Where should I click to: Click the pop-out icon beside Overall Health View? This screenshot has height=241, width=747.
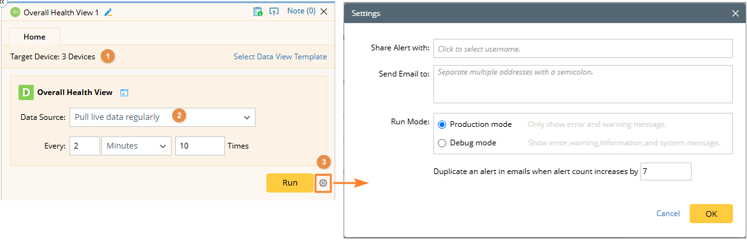(124, 93)
